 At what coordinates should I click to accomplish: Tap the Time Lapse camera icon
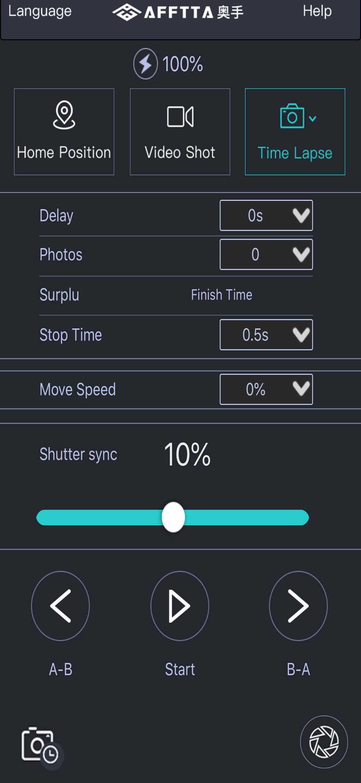[292, 116]
